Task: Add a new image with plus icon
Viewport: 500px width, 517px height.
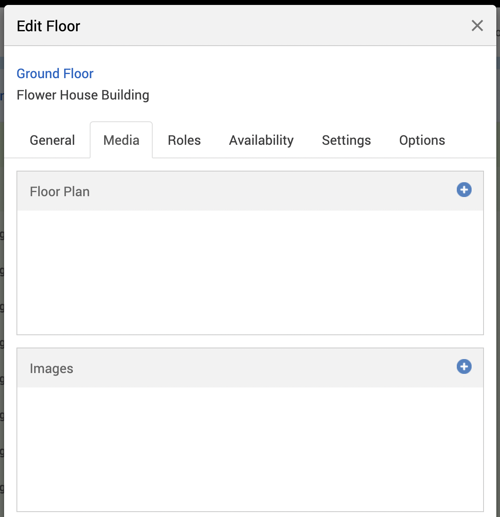Action: (464, 366)
